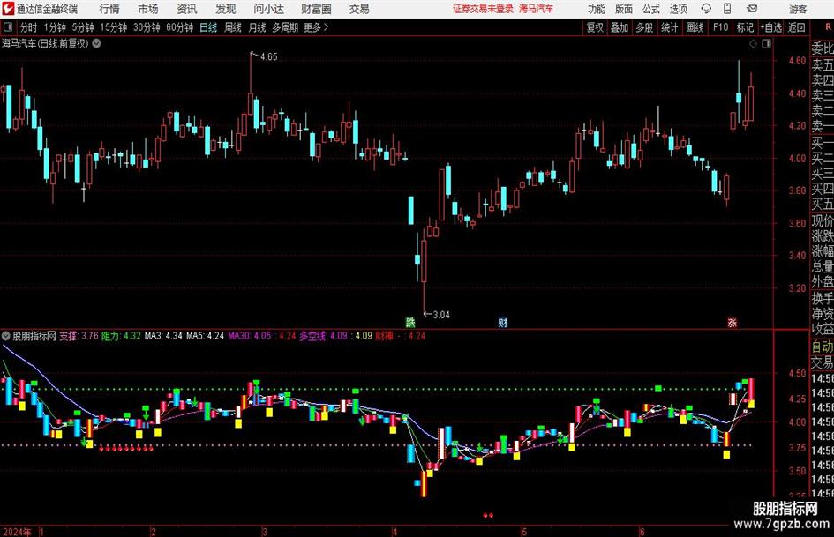This screenshot has height=537, width=834.
Task: Click the 统计 statistics button
Action: pos(669,27)
